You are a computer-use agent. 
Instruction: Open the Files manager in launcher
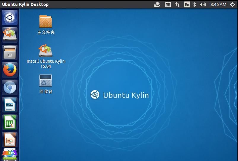point(10,52)
